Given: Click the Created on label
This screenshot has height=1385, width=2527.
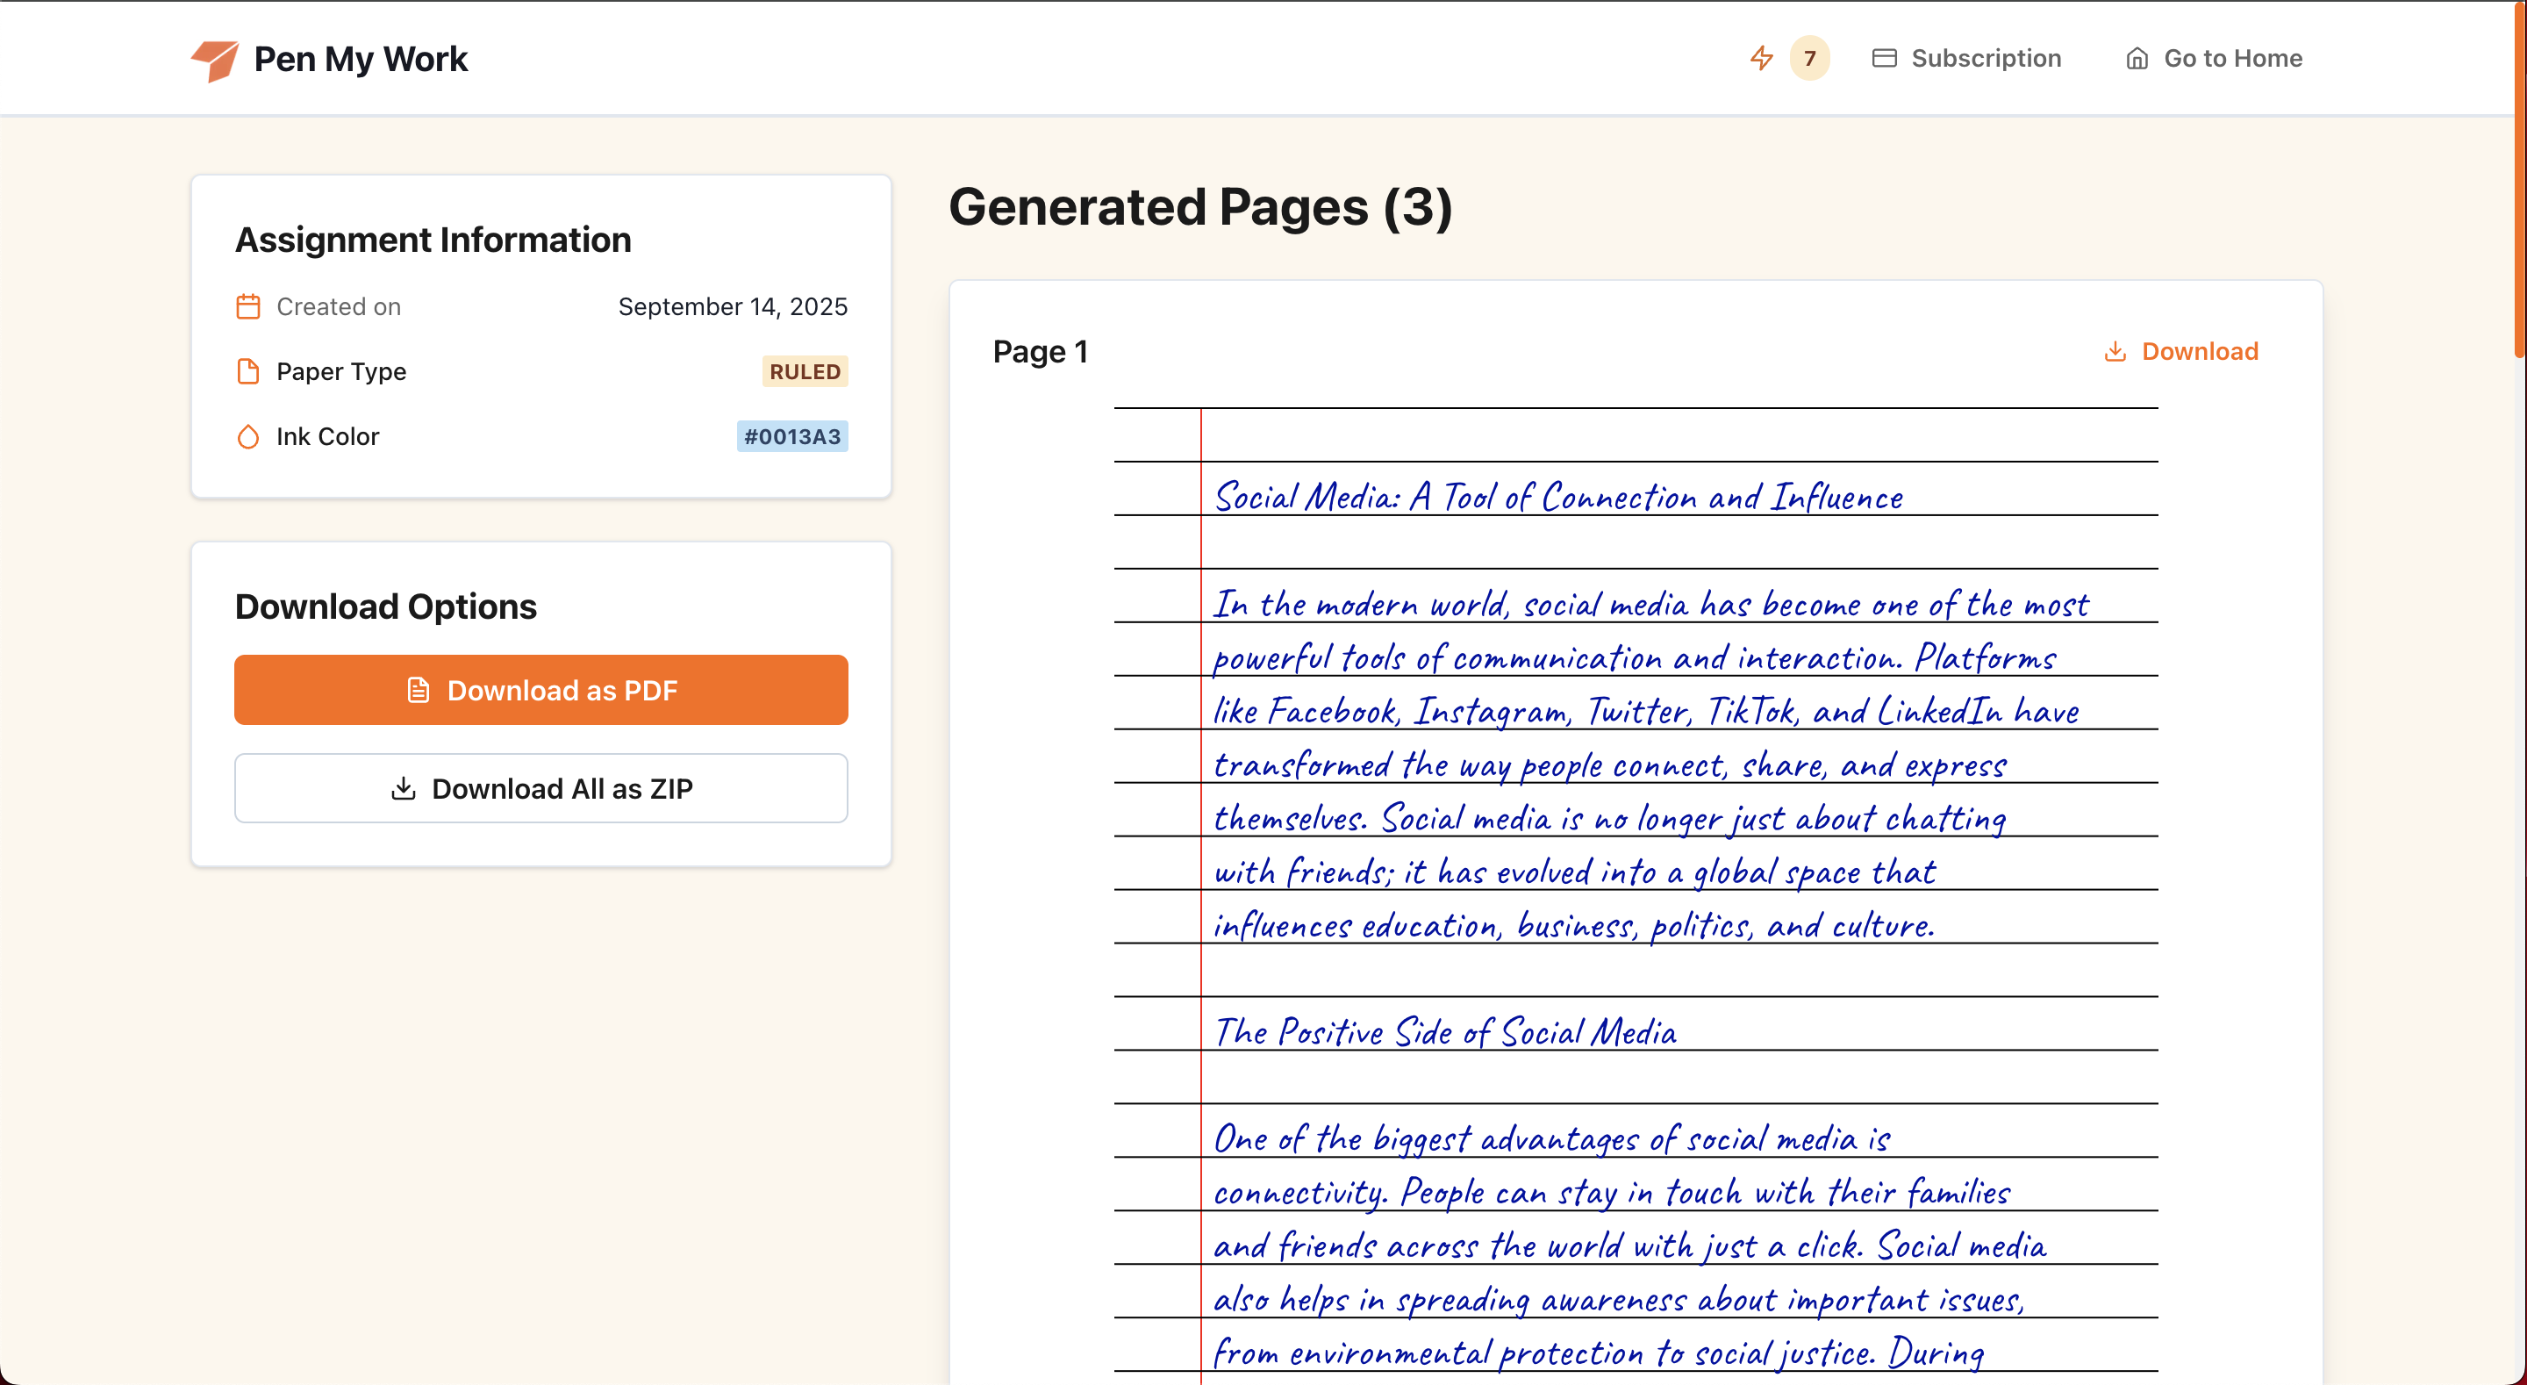Looking at the screenshot, I should click(x=339, y=306).
